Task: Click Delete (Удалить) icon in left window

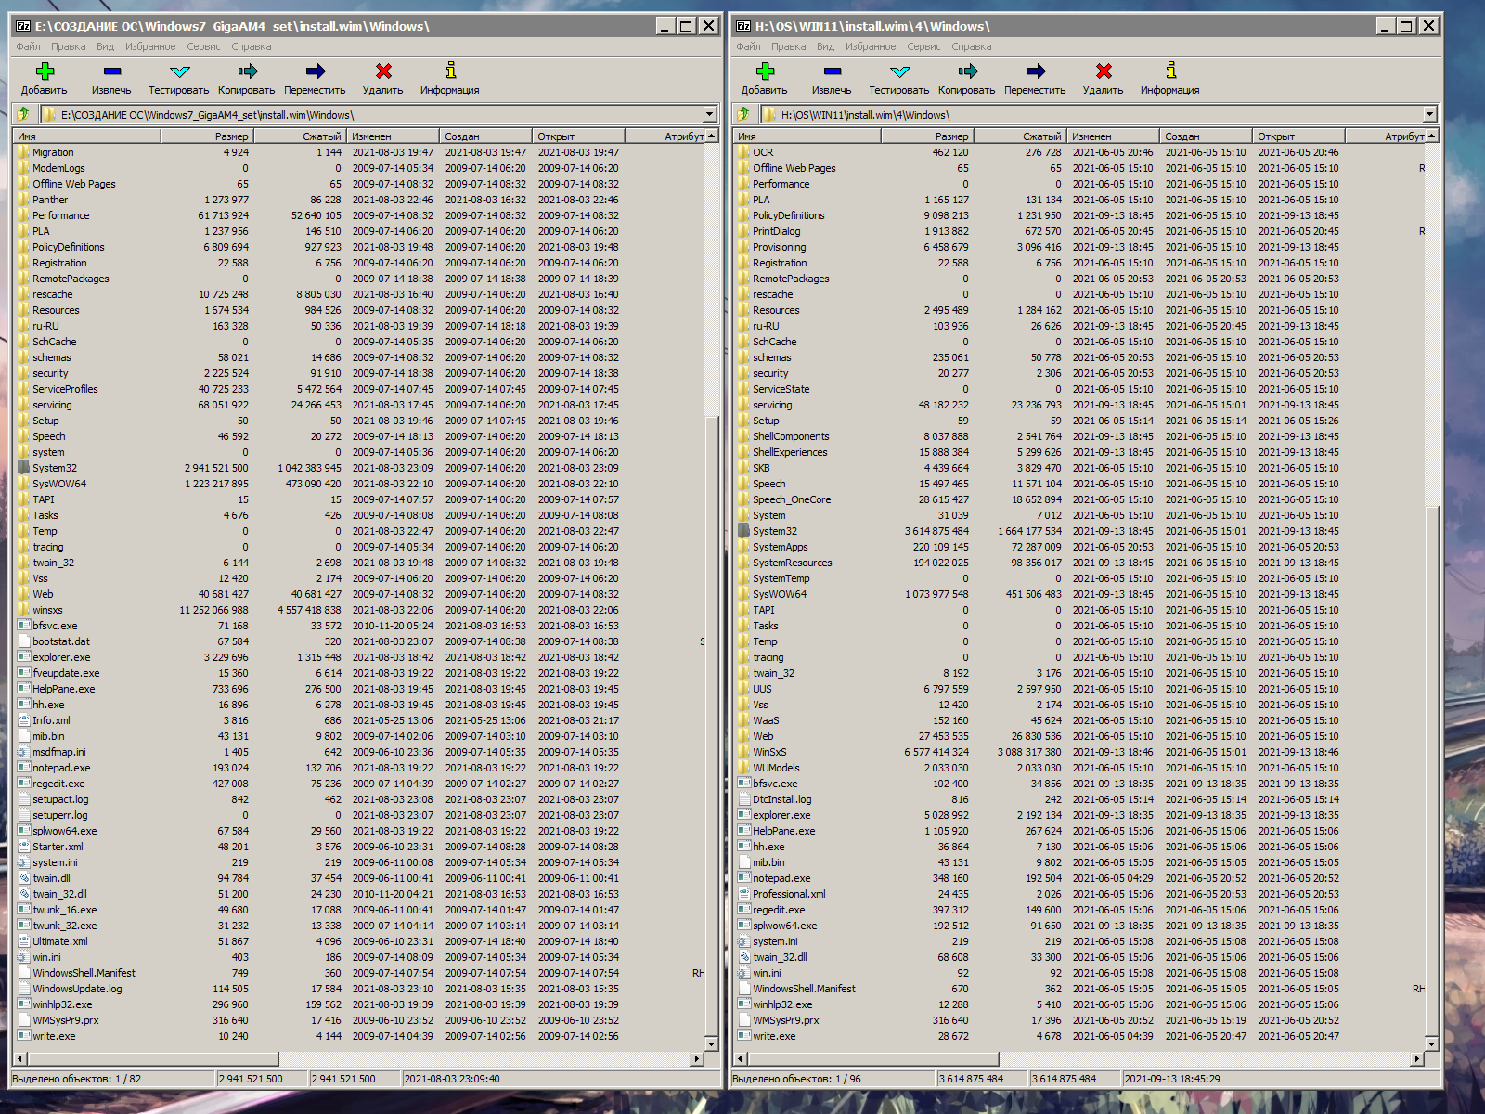Action: click(x=382, y=72)
